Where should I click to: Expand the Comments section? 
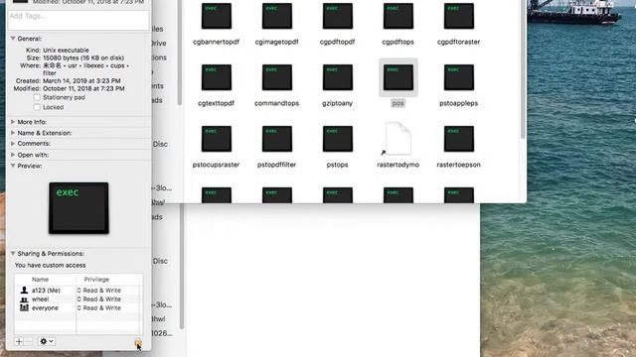coord(13,144)
